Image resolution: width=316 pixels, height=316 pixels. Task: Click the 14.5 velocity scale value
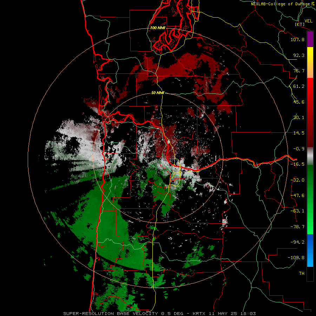pos(299,133)
